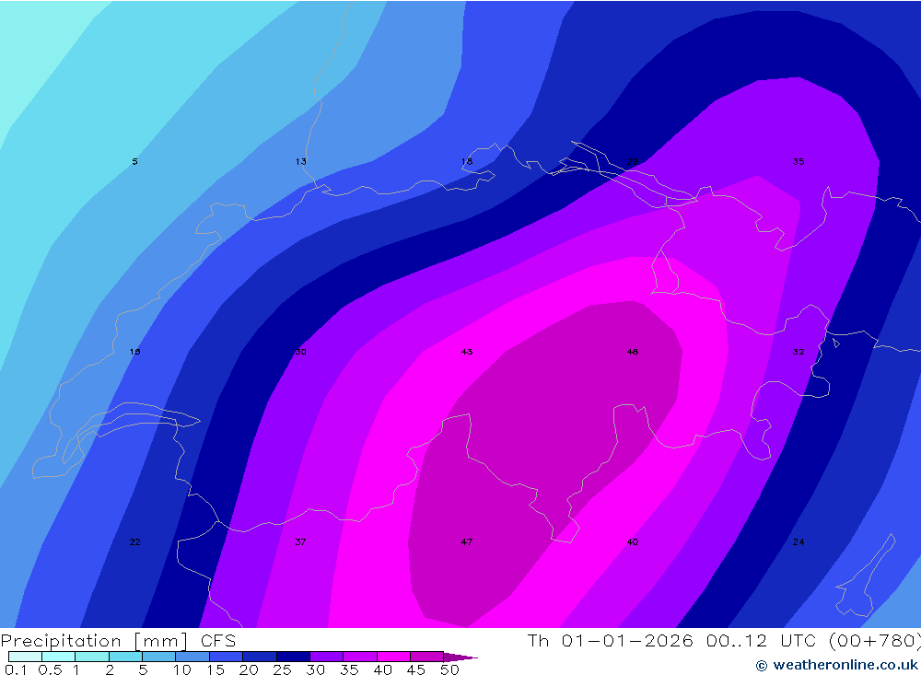Click the 5 precipitation value on the map
The image size is (921, 675).
click(x=134, y=162)
